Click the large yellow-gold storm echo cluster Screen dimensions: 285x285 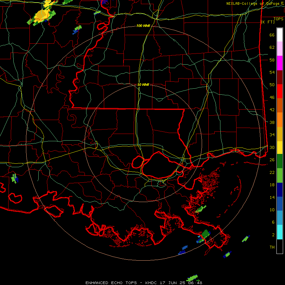[x=42, y=16]
